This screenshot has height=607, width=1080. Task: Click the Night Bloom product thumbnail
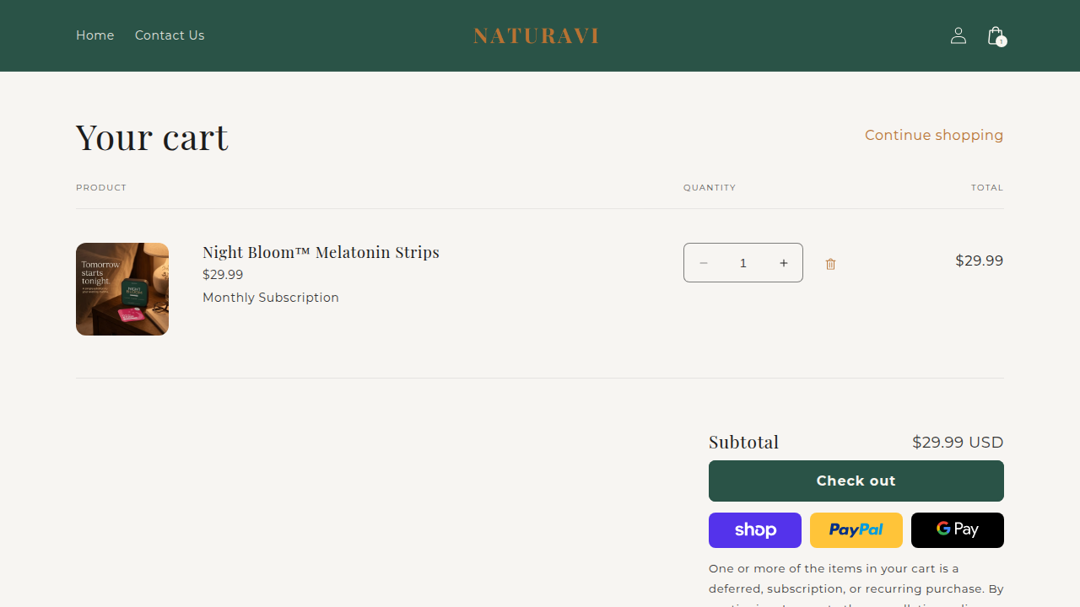click(x=122, y=289)
